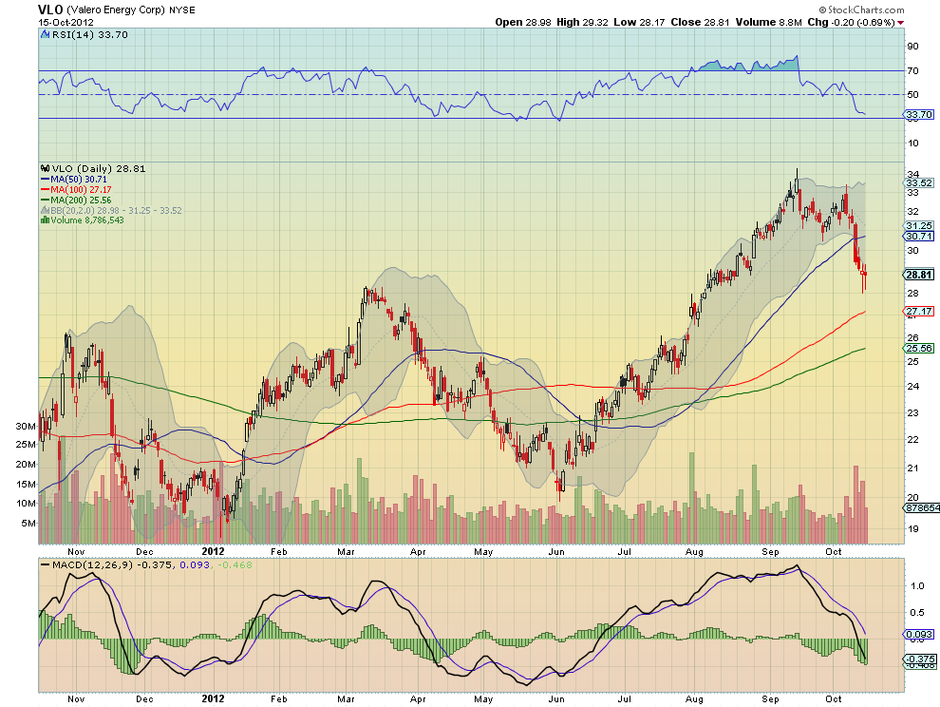The width and height of the screenshot is (940, 707).
Task: Click the chart date 15-Oct-2012
Action: point(66,22)
